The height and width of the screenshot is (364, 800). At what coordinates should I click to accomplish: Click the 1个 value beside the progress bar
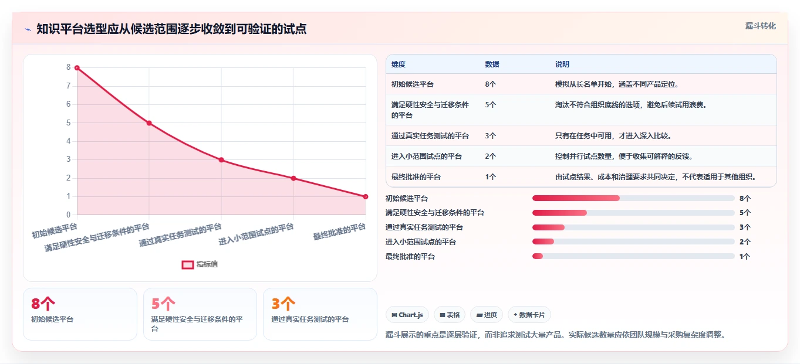click(745, 257)
